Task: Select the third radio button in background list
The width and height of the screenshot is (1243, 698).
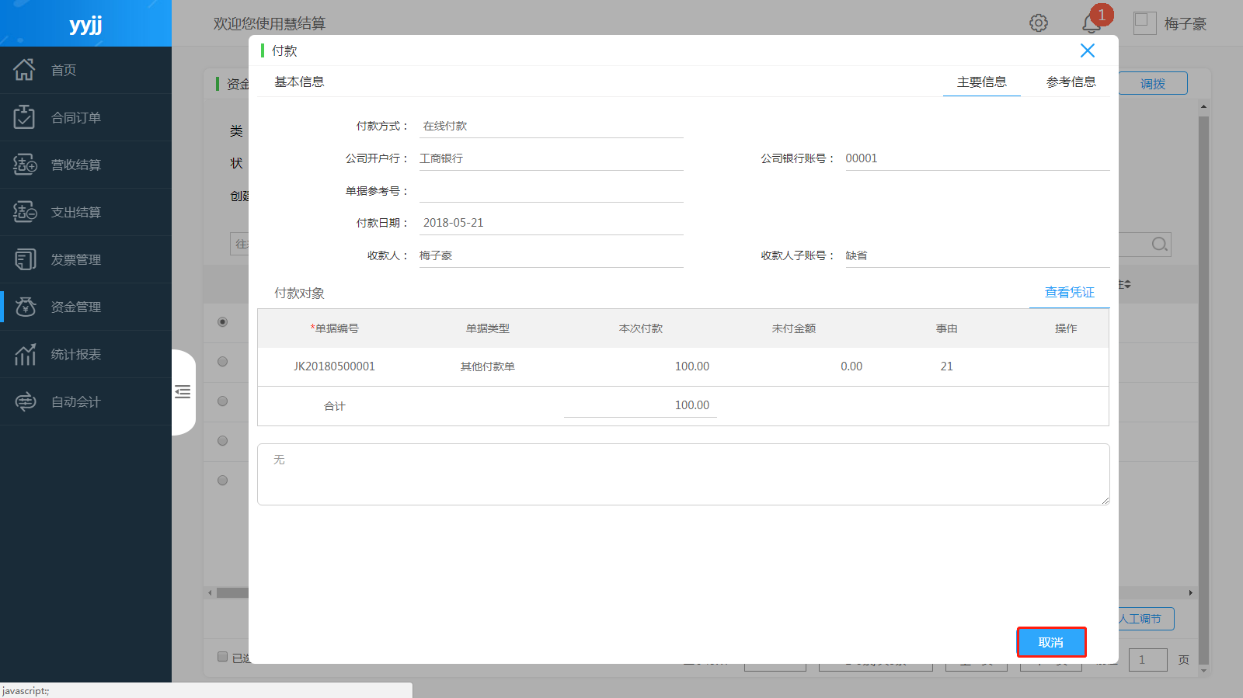Action: tap(223, 401)
